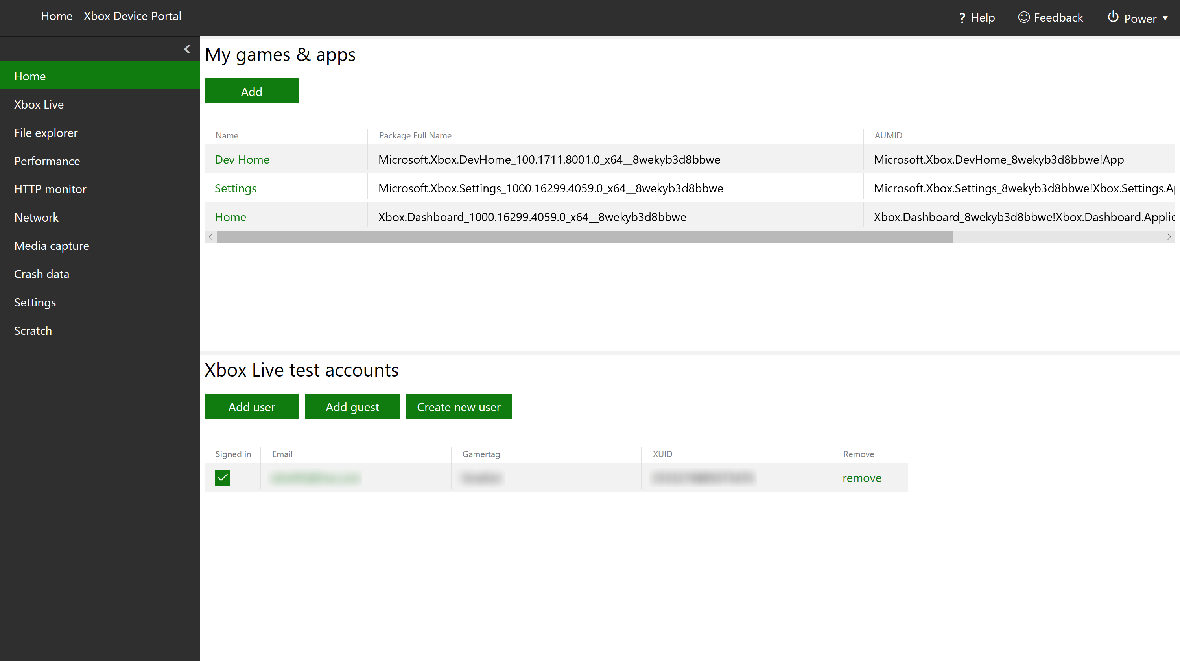Viewport: 1180px width, 661px height.
Task: Click remove link for test account
Action: point(861,478)
